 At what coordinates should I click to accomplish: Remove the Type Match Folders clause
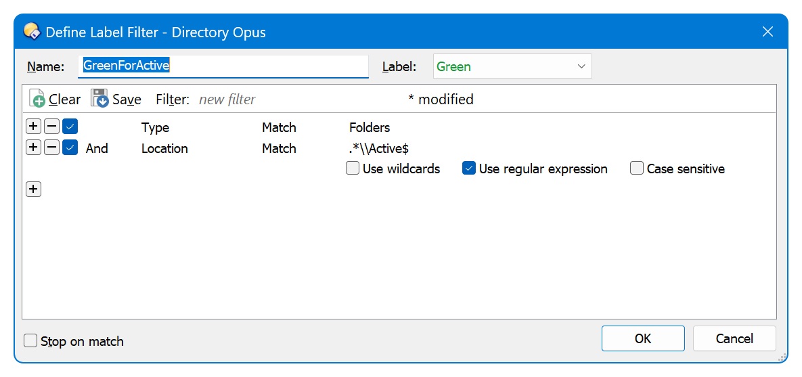point(51,127)
